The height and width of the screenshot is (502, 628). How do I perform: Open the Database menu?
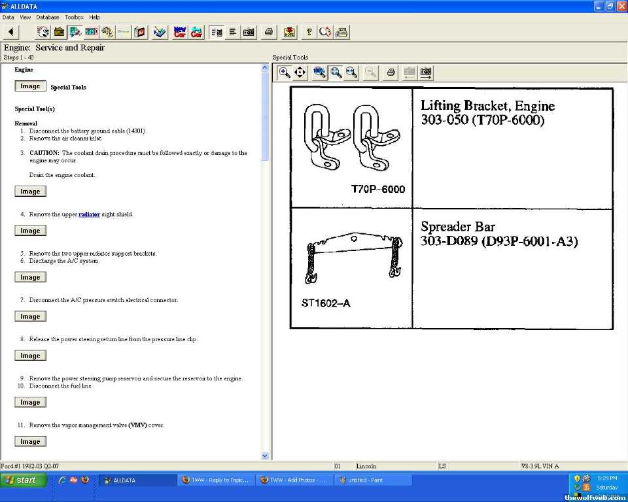pyautogui.click(x=47, y=17)
